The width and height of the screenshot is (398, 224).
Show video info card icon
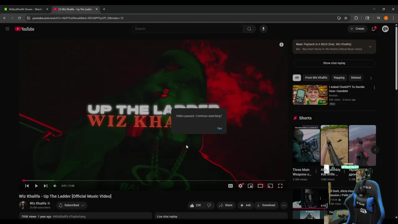pos(281,45)
